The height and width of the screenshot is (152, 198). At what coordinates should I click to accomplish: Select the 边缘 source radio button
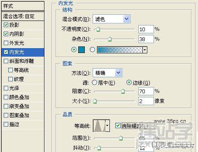click(129, 83)
